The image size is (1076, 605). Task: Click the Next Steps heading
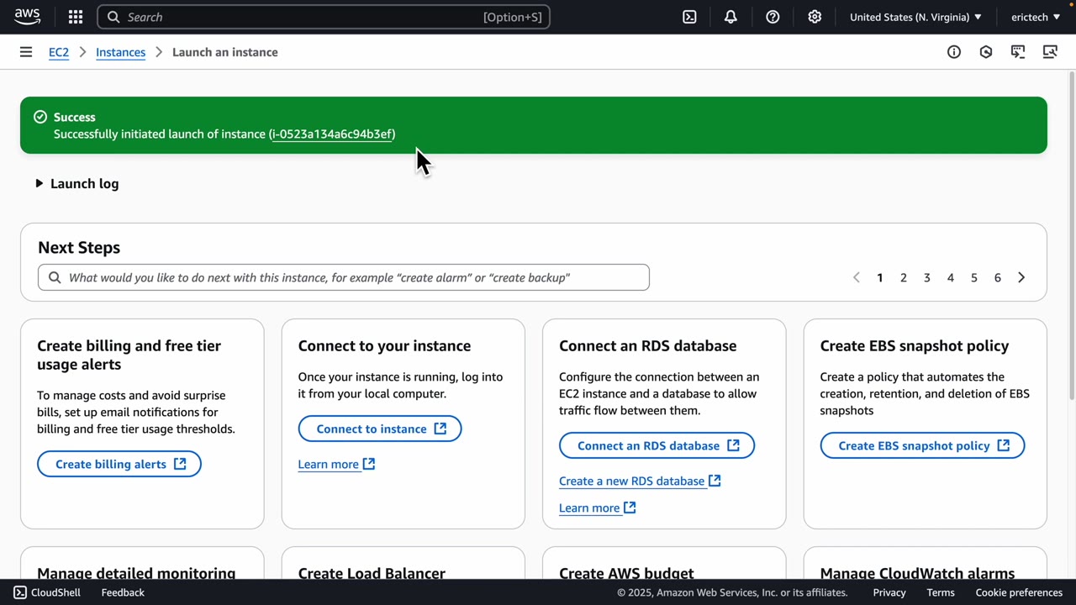[x=79, y=247]
